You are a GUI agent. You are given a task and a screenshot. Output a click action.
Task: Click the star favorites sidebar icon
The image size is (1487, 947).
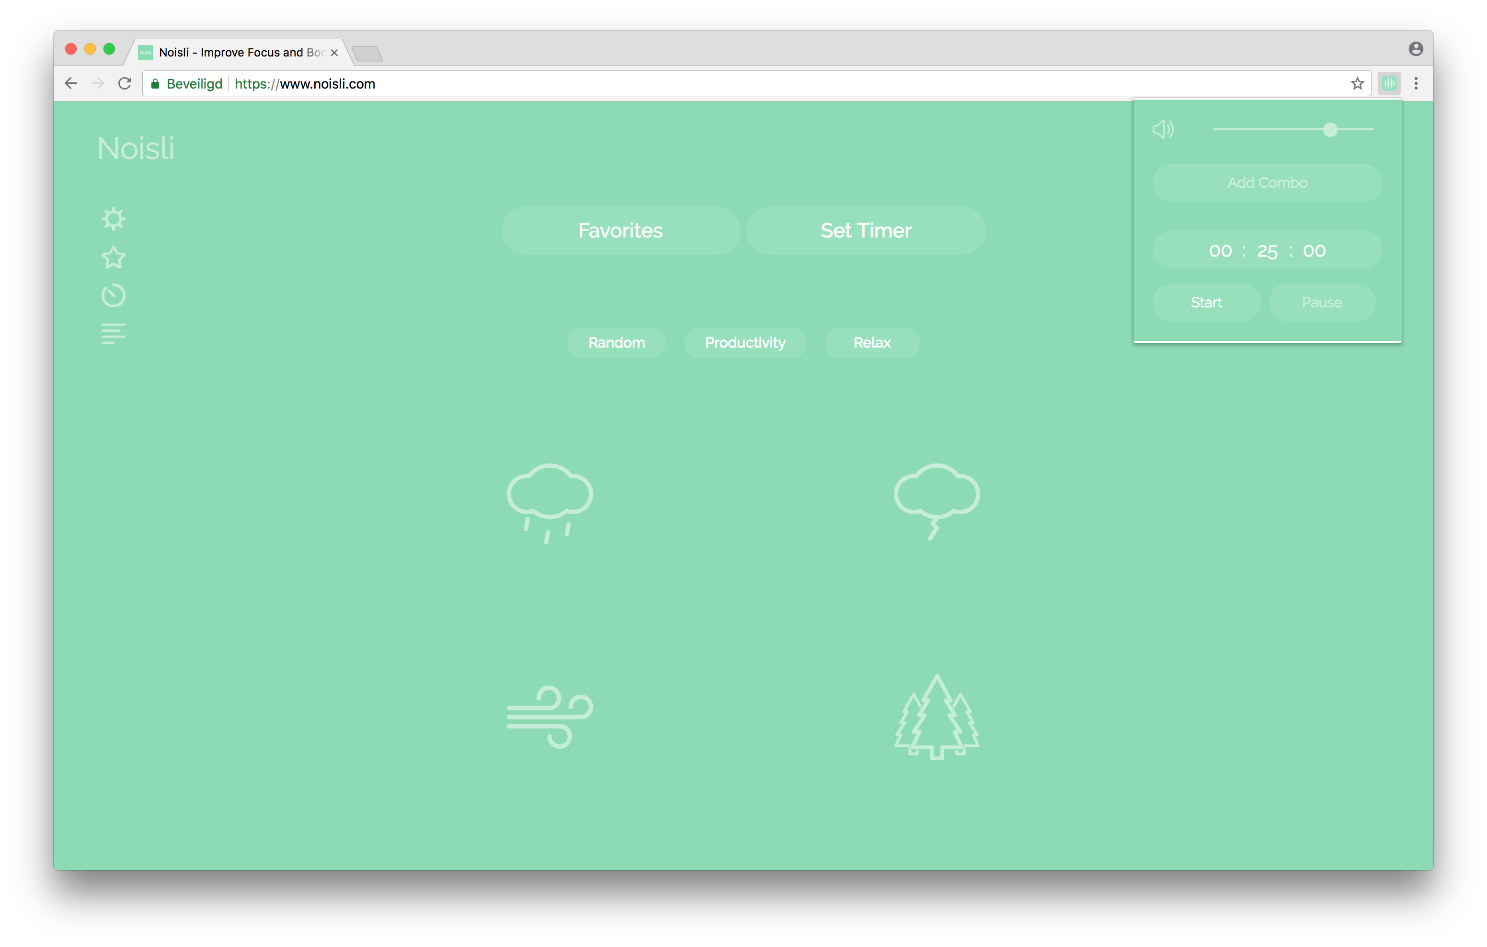click(x=113, y=257)
